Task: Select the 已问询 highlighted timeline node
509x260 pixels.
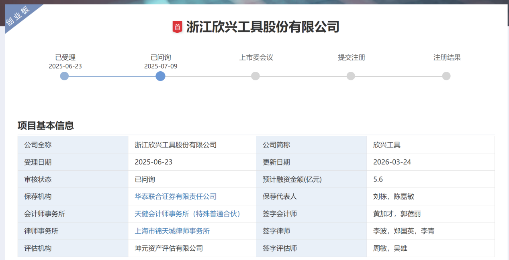Action: coord(160,76)
